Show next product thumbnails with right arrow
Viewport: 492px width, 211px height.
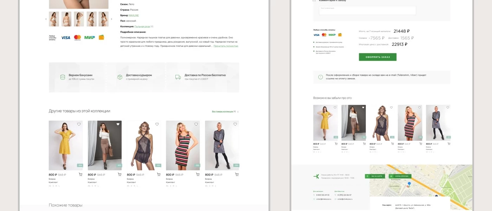[112, 19]
